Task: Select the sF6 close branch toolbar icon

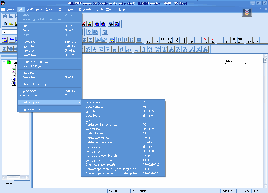Action: click(x=169, y=40)
